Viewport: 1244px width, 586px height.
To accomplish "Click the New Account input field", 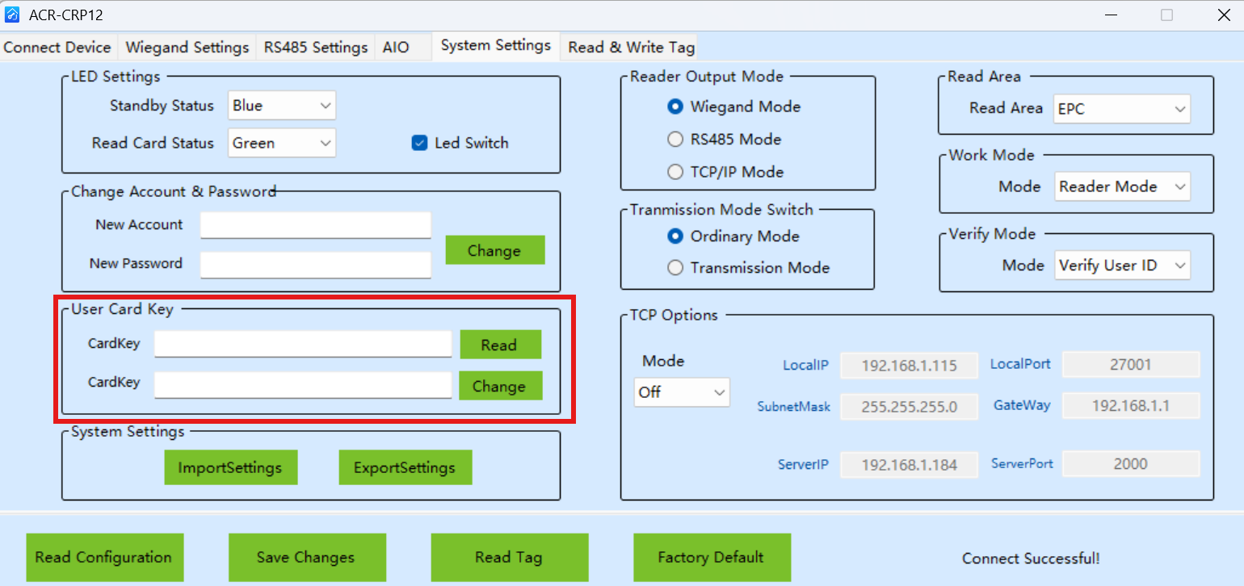I will 316,225.
